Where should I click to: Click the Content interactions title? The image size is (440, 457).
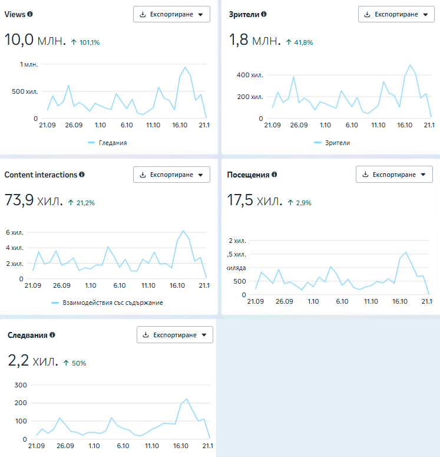41,175
